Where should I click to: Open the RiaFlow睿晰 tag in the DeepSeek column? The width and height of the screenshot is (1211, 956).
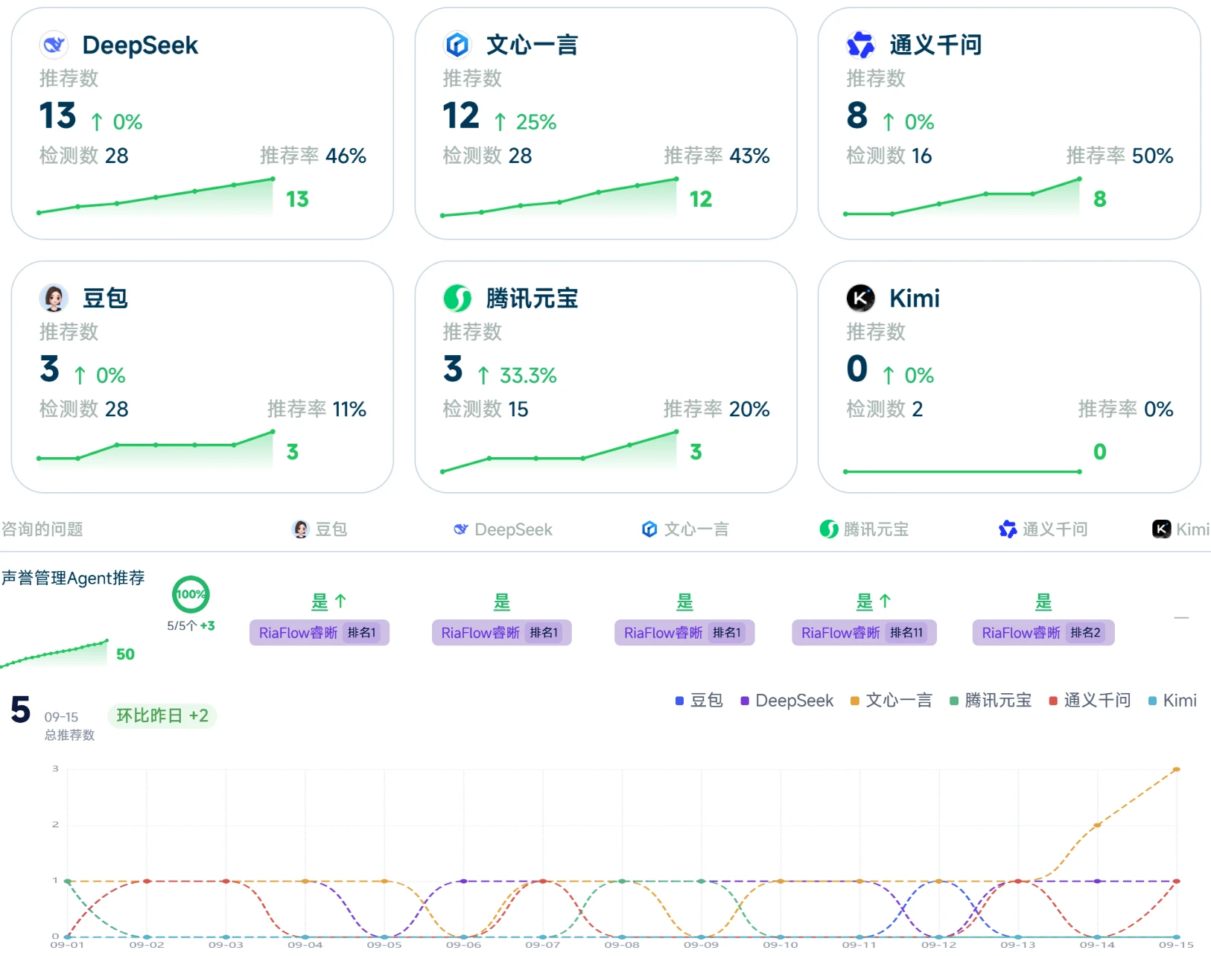click(x=502, y=633)
